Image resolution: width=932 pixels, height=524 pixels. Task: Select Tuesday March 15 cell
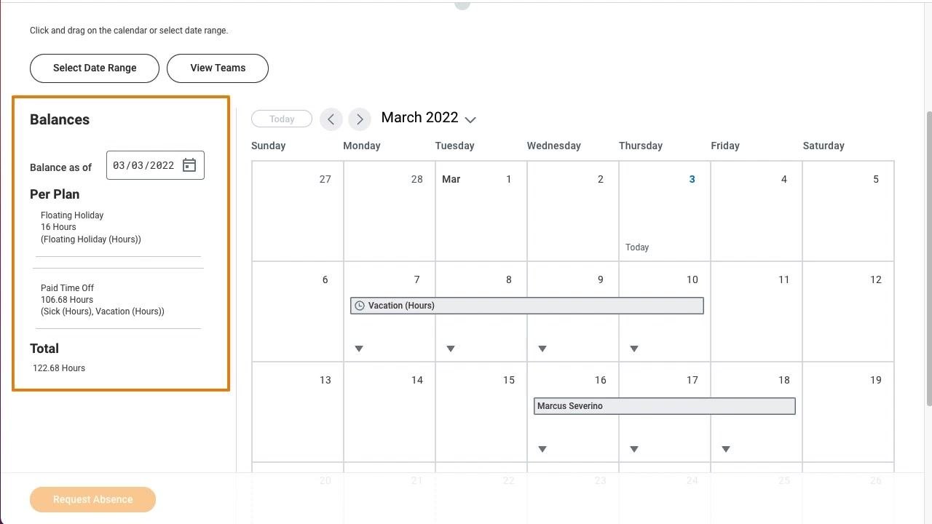481,412
